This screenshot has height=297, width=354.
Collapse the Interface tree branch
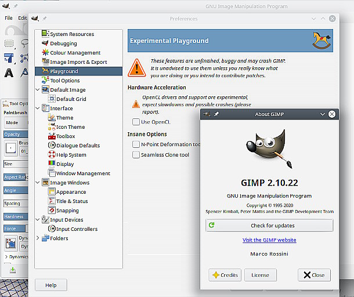point(38,108)
